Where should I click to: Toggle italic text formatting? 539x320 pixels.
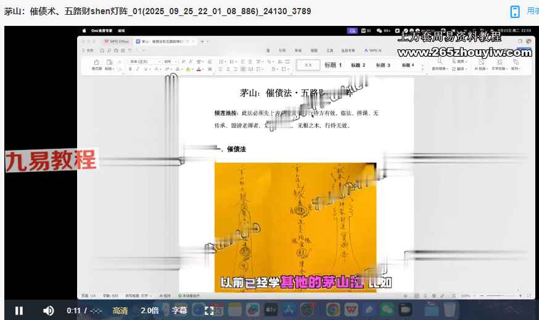pos(138,69)
